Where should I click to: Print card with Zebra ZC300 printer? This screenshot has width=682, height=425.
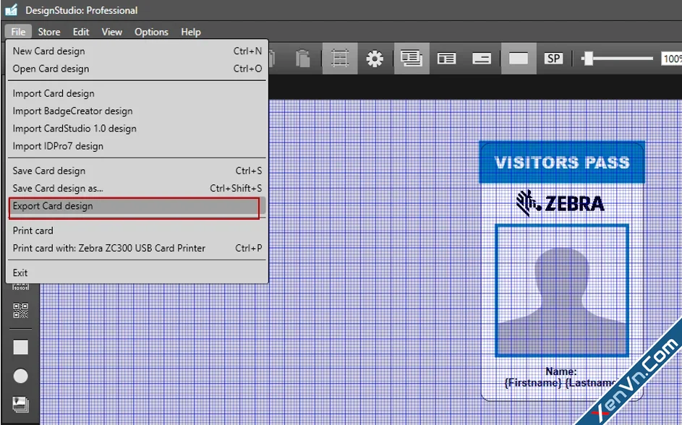[x=137, y=248]
